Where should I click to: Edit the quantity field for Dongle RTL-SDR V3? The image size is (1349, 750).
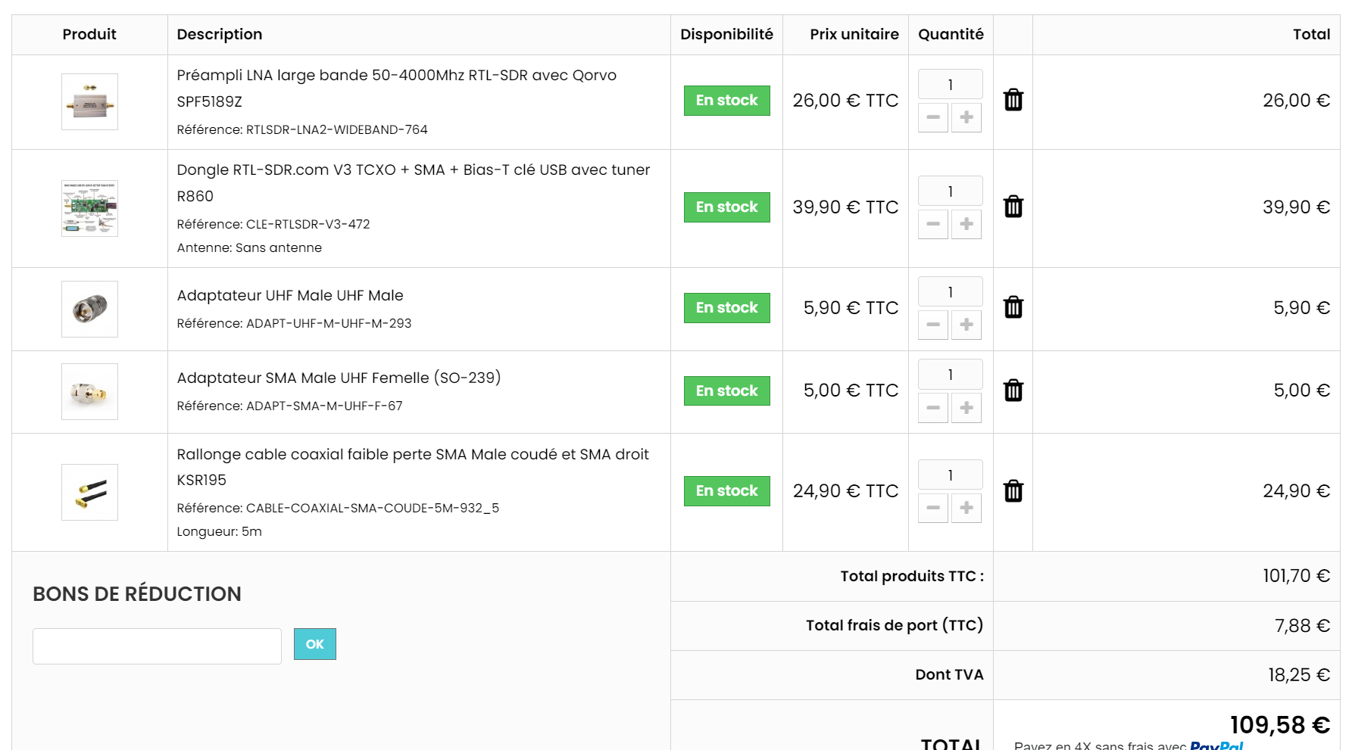click(x=951, y=191)
